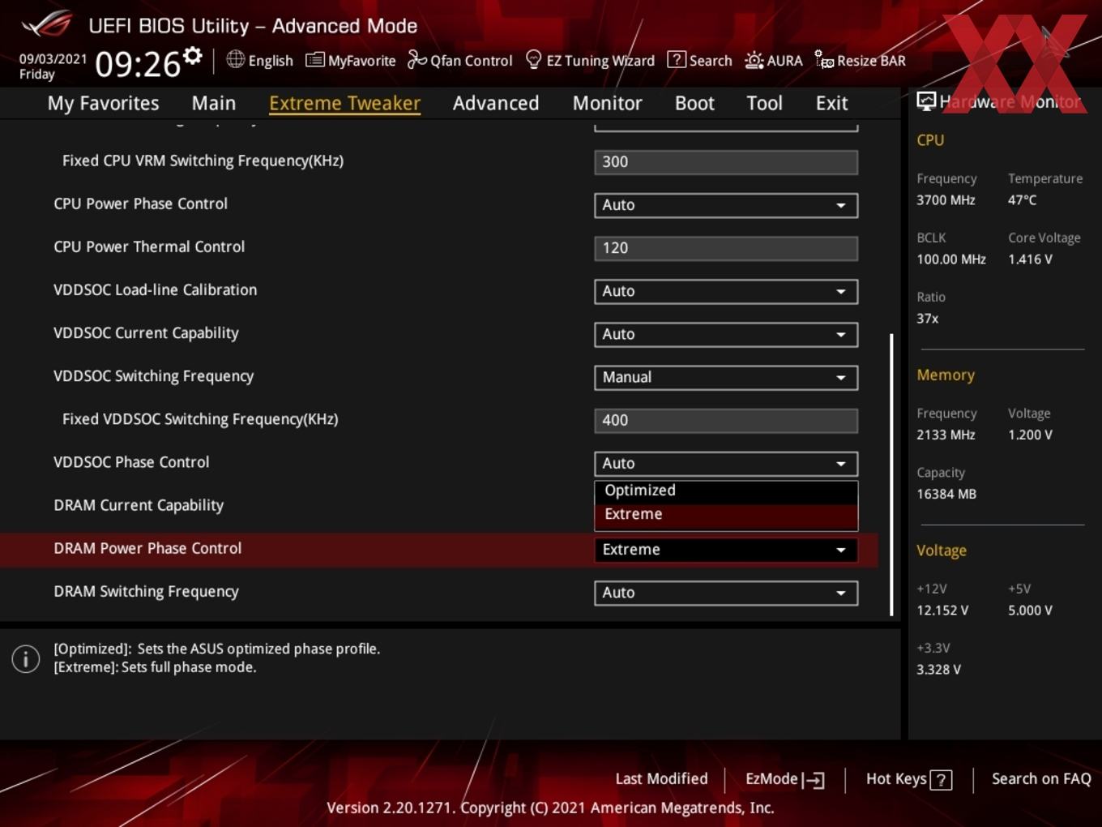The width and height of the screenshot is (1102, 827).
Task: Select the DRAM Current Capability row
Action: click(438, 506)
